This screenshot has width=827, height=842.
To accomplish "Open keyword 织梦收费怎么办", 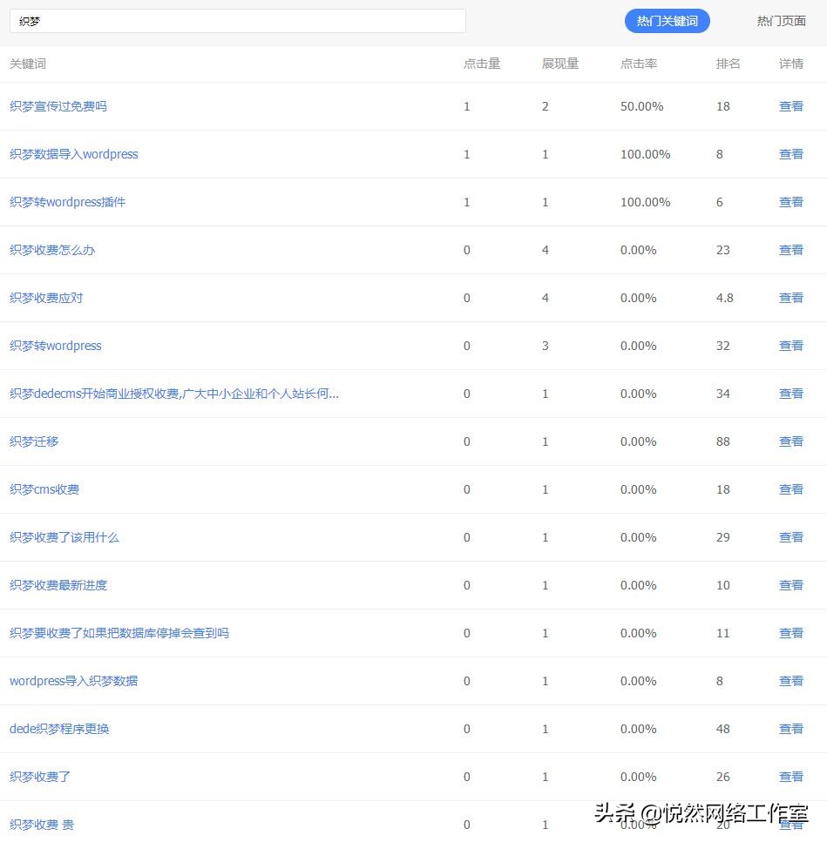I will (x=52, y=250).
